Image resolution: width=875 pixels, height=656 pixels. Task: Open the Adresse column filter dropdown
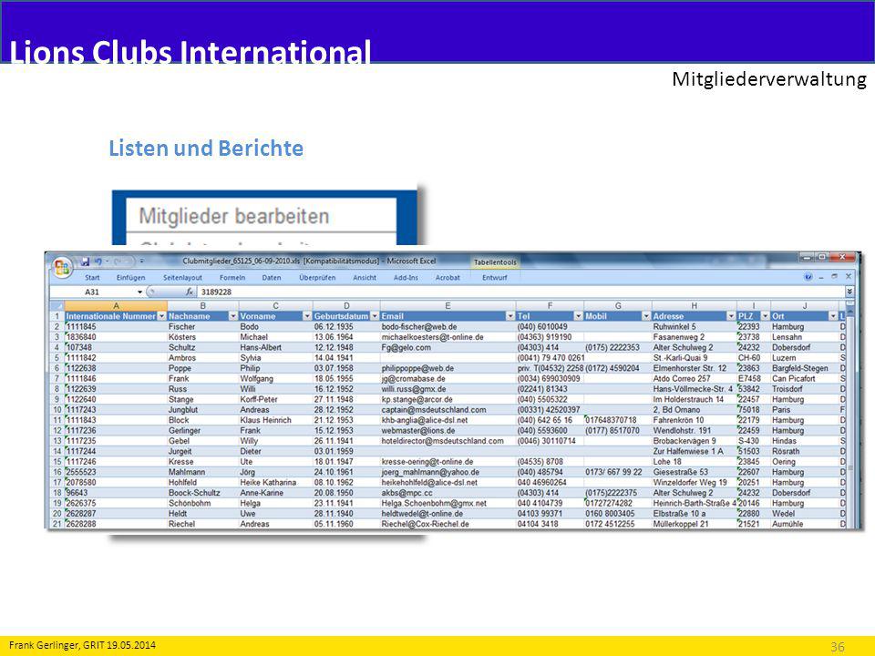731,316
